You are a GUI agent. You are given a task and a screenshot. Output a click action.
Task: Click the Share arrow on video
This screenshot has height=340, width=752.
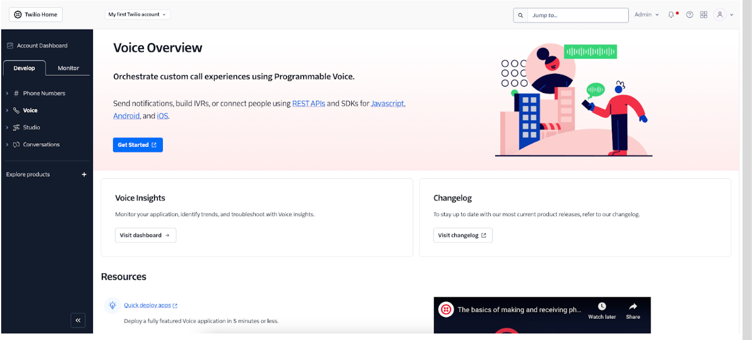(633, 307)
